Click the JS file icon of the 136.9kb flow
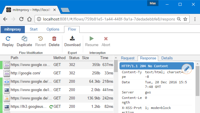The width and height of the screenshot is (200, 113). (7, 99)
